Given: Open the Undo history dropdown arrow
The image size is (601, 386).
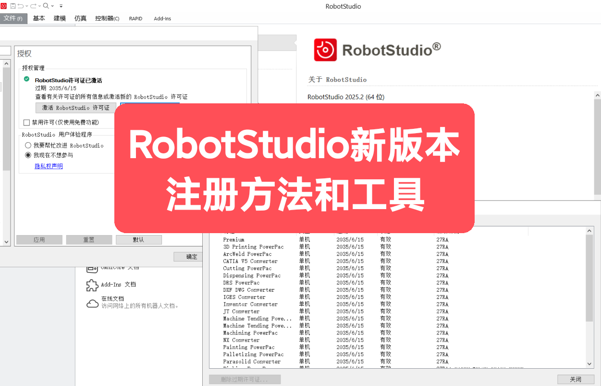Looking at the screenshot, I should [x=26, y=6].
